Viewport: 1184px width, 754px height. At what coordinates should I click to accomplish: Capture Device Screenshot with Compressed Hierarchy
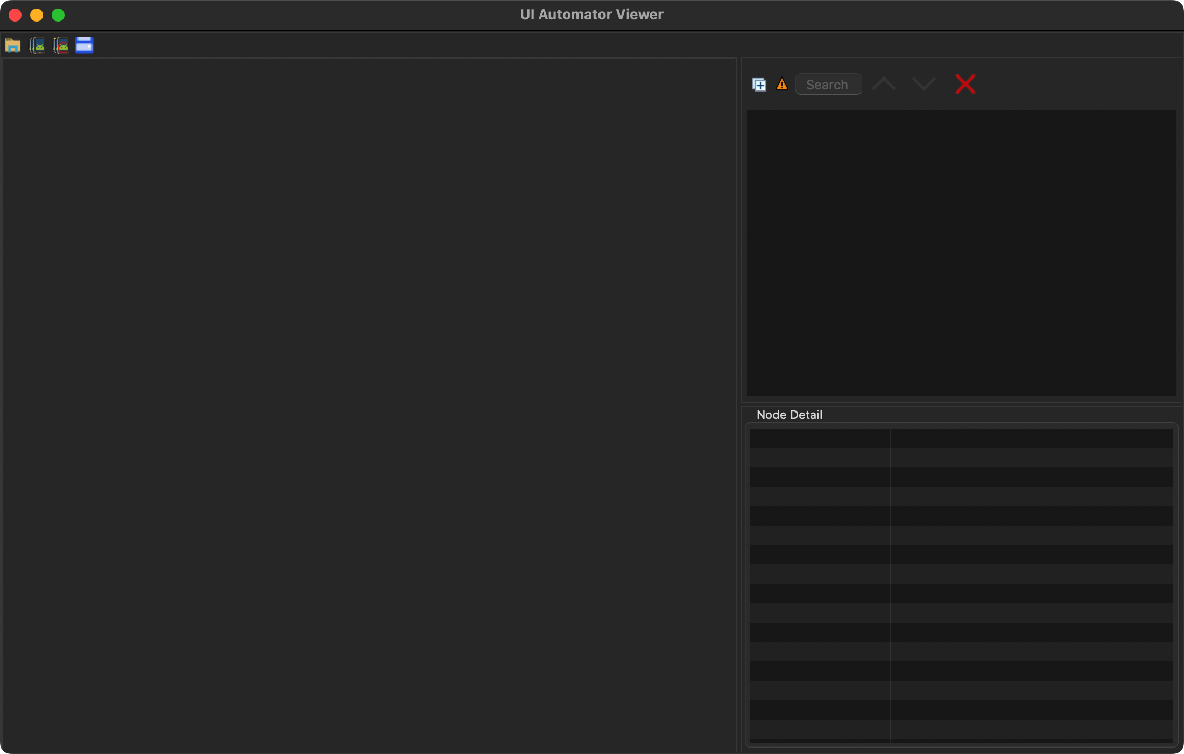(x=61, y=45)
